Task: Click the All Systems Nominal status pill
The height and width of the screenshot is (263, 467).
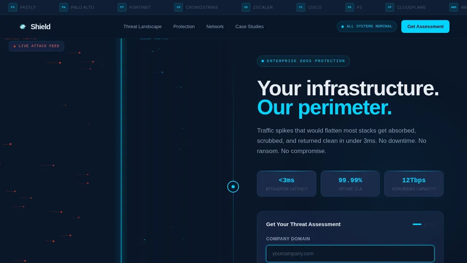Action: point(367,27)
